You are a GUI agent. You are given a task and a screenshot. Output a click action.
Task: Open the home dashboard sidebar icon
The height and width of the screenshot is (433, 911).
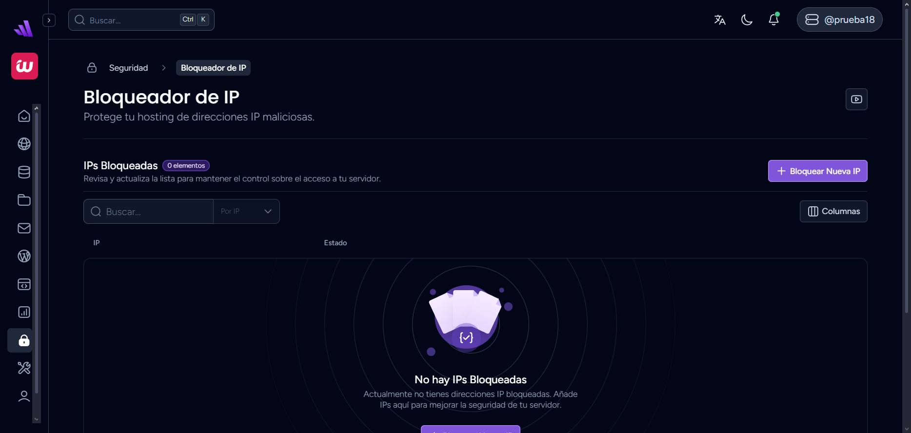click(24, 116)
